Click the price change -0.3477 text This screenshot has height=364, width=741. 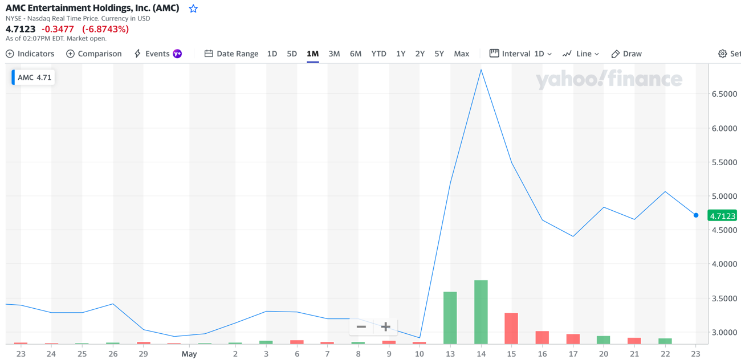pos(58,29)
